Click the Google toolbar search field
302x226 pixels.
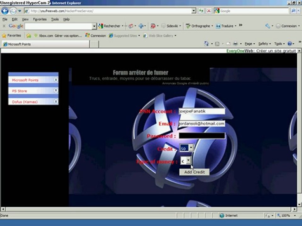(x=59, y=26)
